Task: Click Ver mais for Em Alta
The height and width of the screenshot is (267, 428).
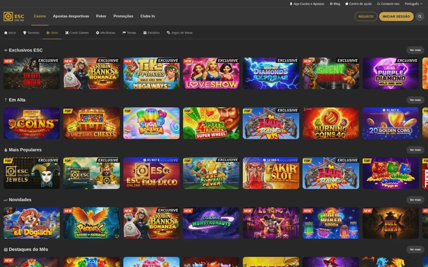Action: coord(415,100)
